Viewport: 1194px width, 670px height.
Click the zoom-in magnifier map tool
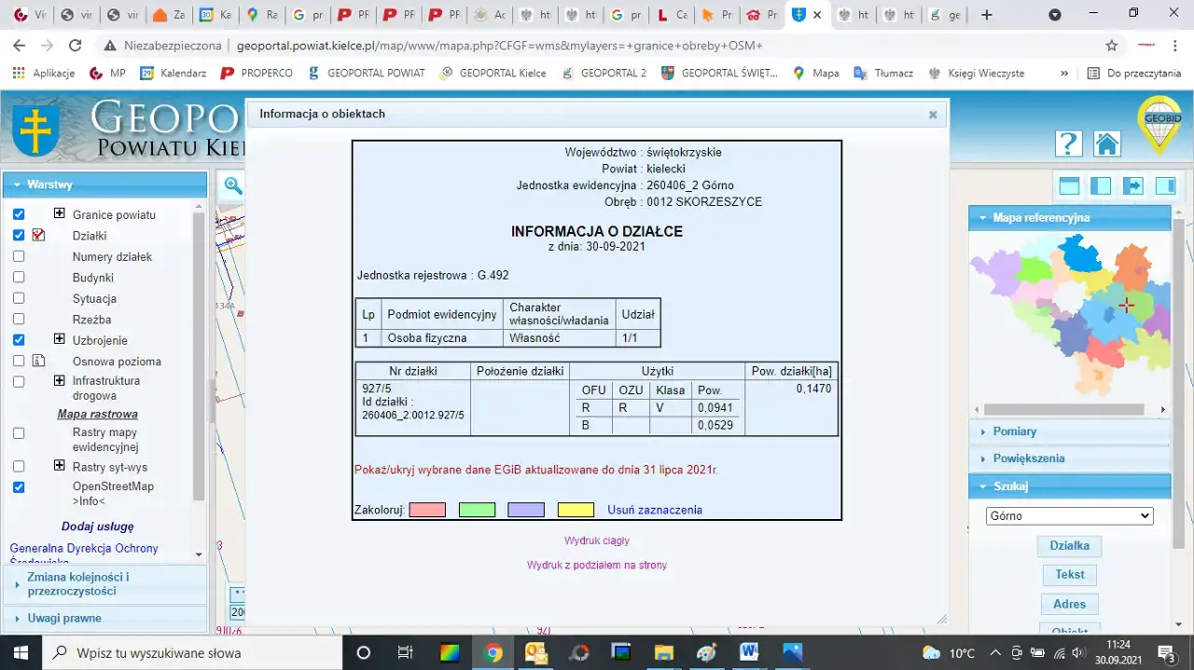(232, 186)
